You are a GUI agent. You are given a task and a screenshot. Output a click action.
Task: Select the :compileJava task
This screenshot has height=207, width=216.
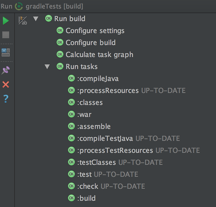(93, 78)
